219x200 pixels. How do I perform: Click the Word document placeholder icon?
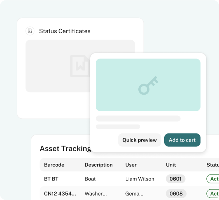[x=80, y=66]
